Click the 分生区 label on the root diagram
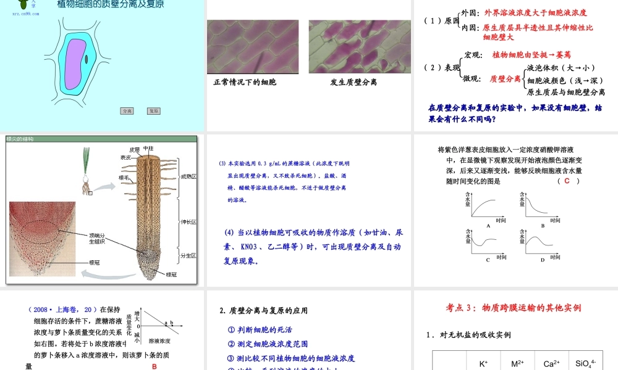Screen dimensions: 618x370 (188, 255)
